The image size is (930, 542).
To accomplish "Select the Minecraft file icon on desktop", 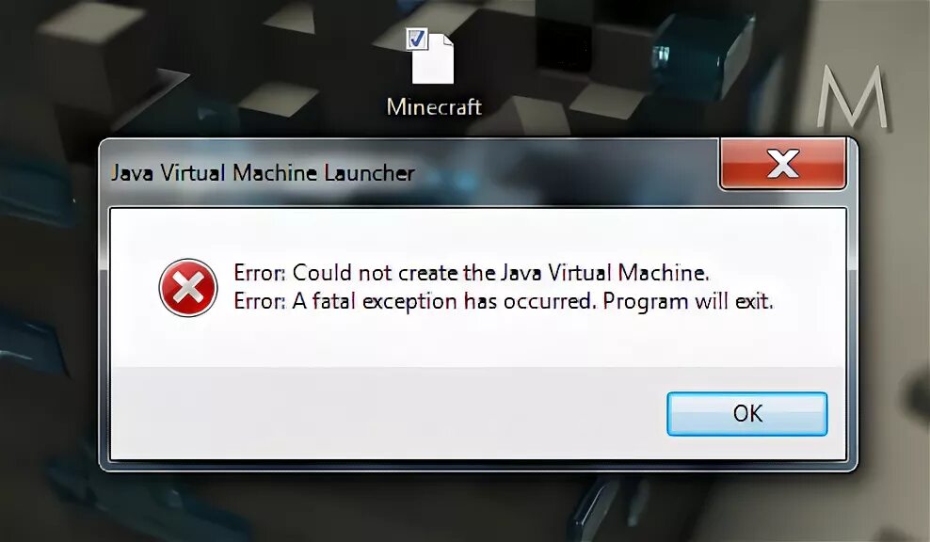I will point(432,57).
